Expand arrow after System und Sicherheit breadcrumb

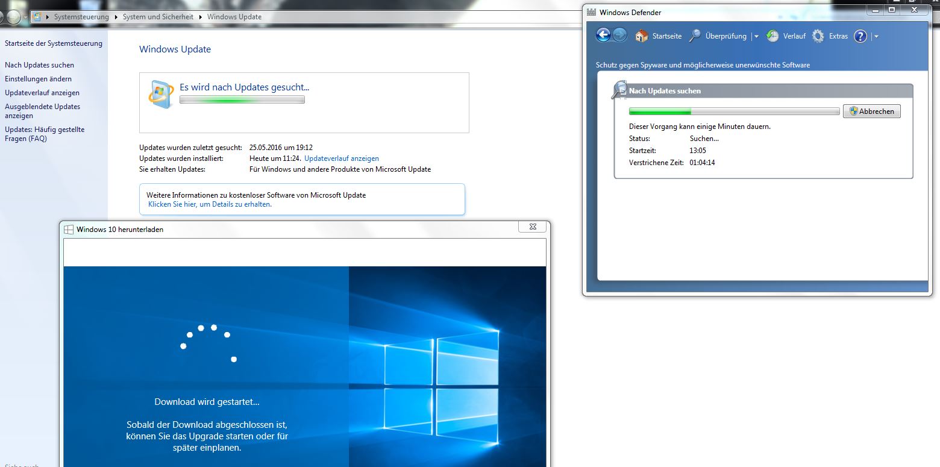tap(200, 17)
